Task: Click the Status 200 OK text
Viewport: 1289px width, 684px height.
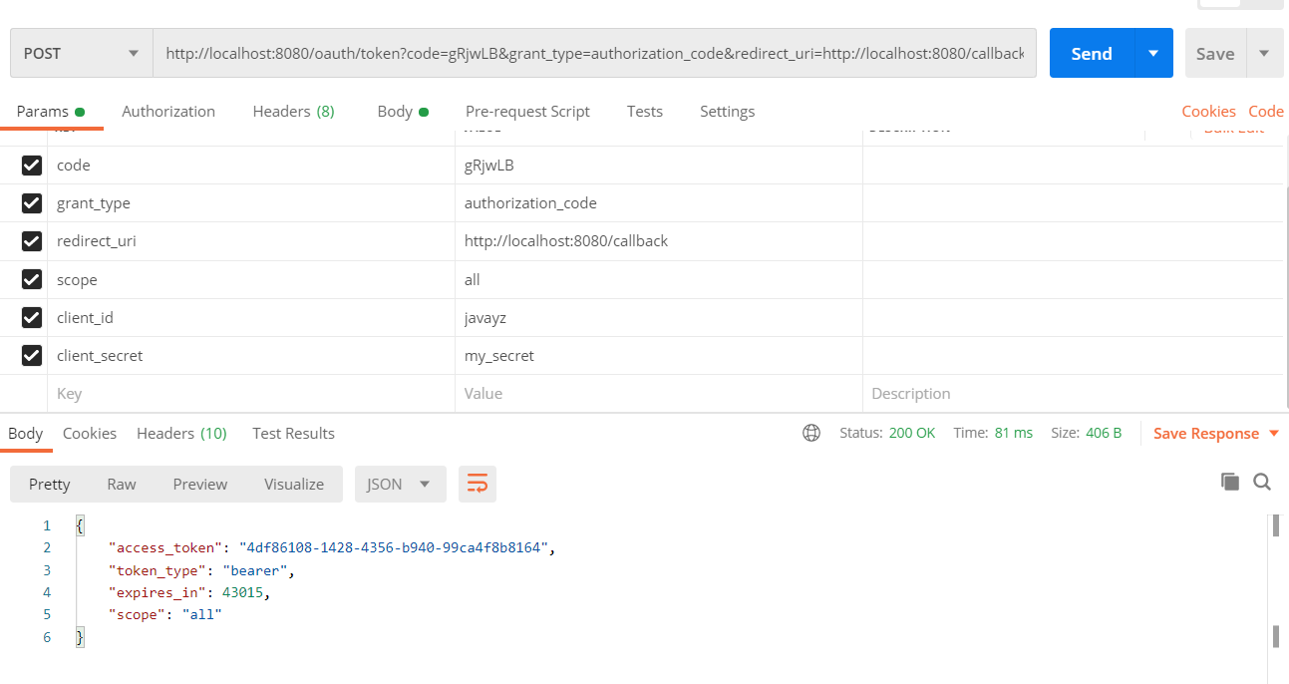Action: click(x=887, y=433)
